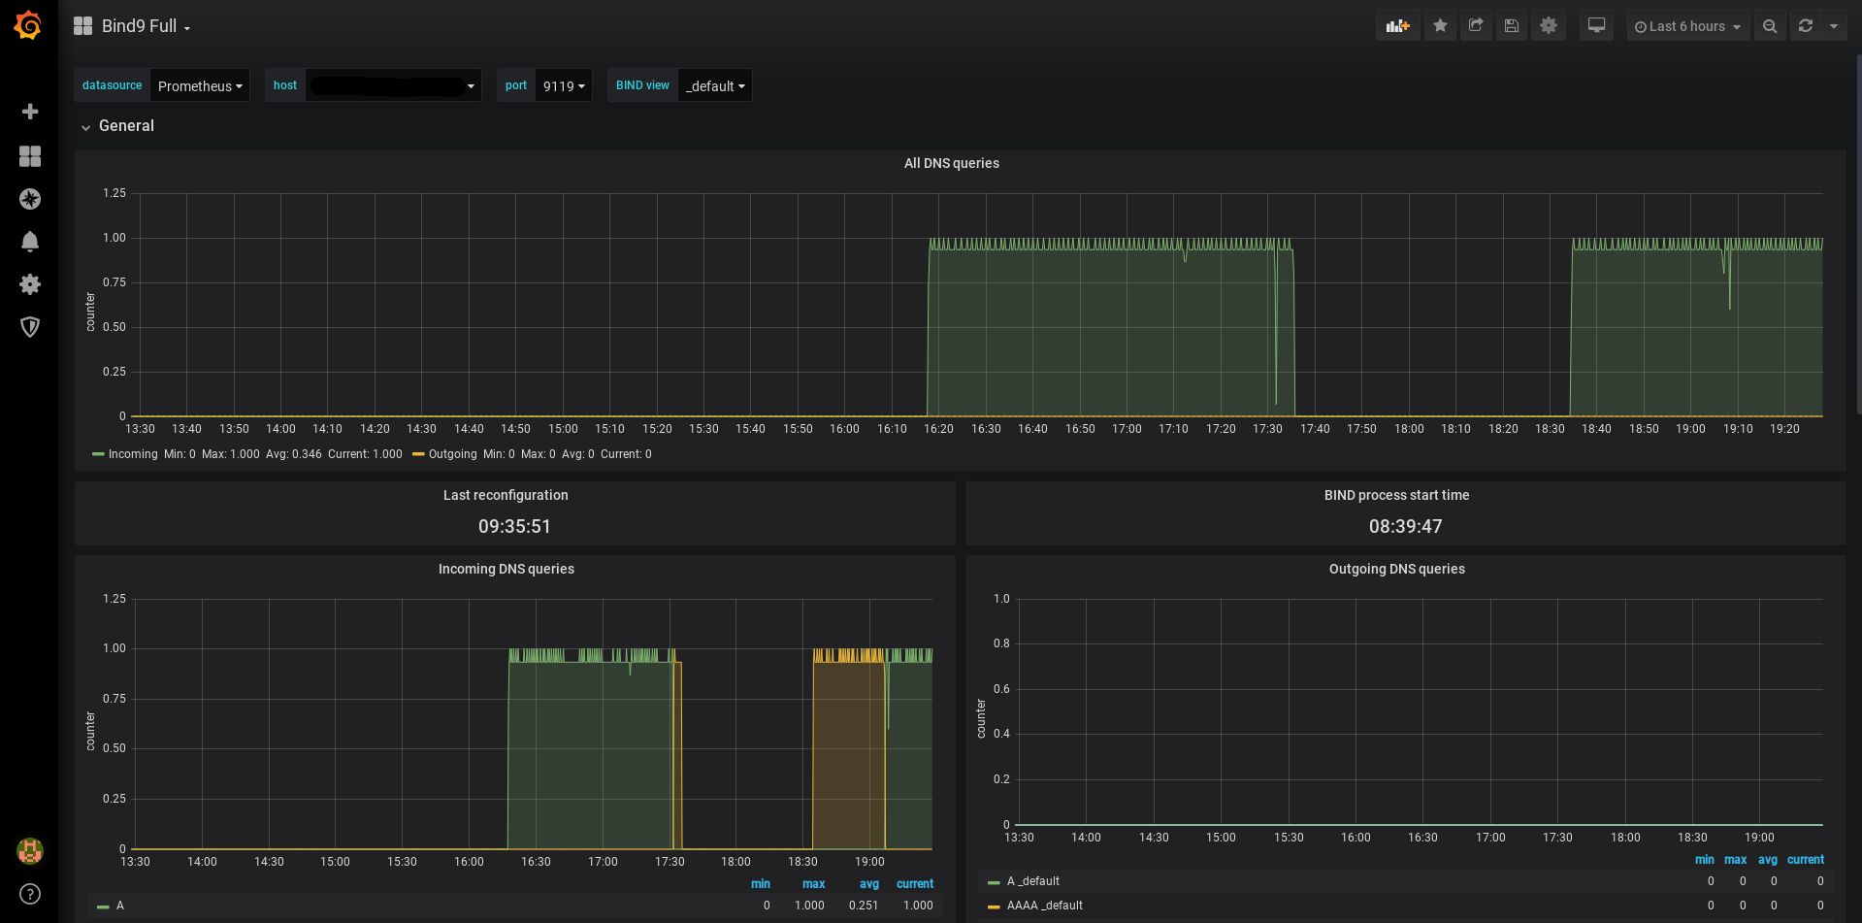Open the port 9119 dropdown
This screenshot has height=923, width=1862.
pos(564,85)
